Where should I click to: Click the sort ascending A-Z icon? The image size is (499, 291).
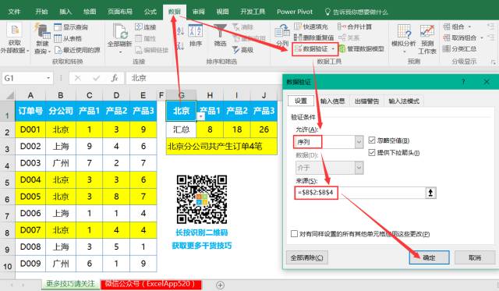point(180,31)
